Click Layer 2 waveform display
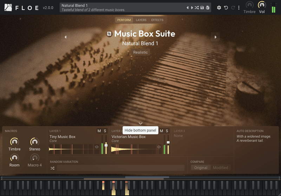Screen dimensions: 281x196 click(x=136, y=149)
